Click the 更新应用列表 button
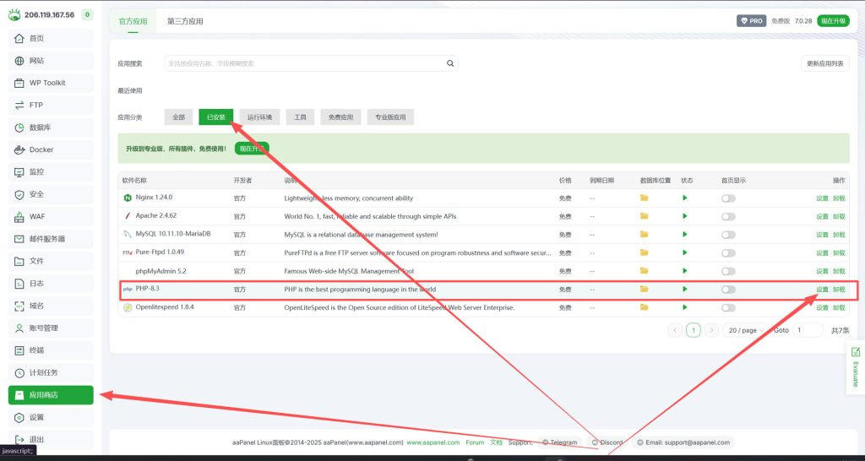The width and height of the screenshot is (865, 461). point(824,63)
